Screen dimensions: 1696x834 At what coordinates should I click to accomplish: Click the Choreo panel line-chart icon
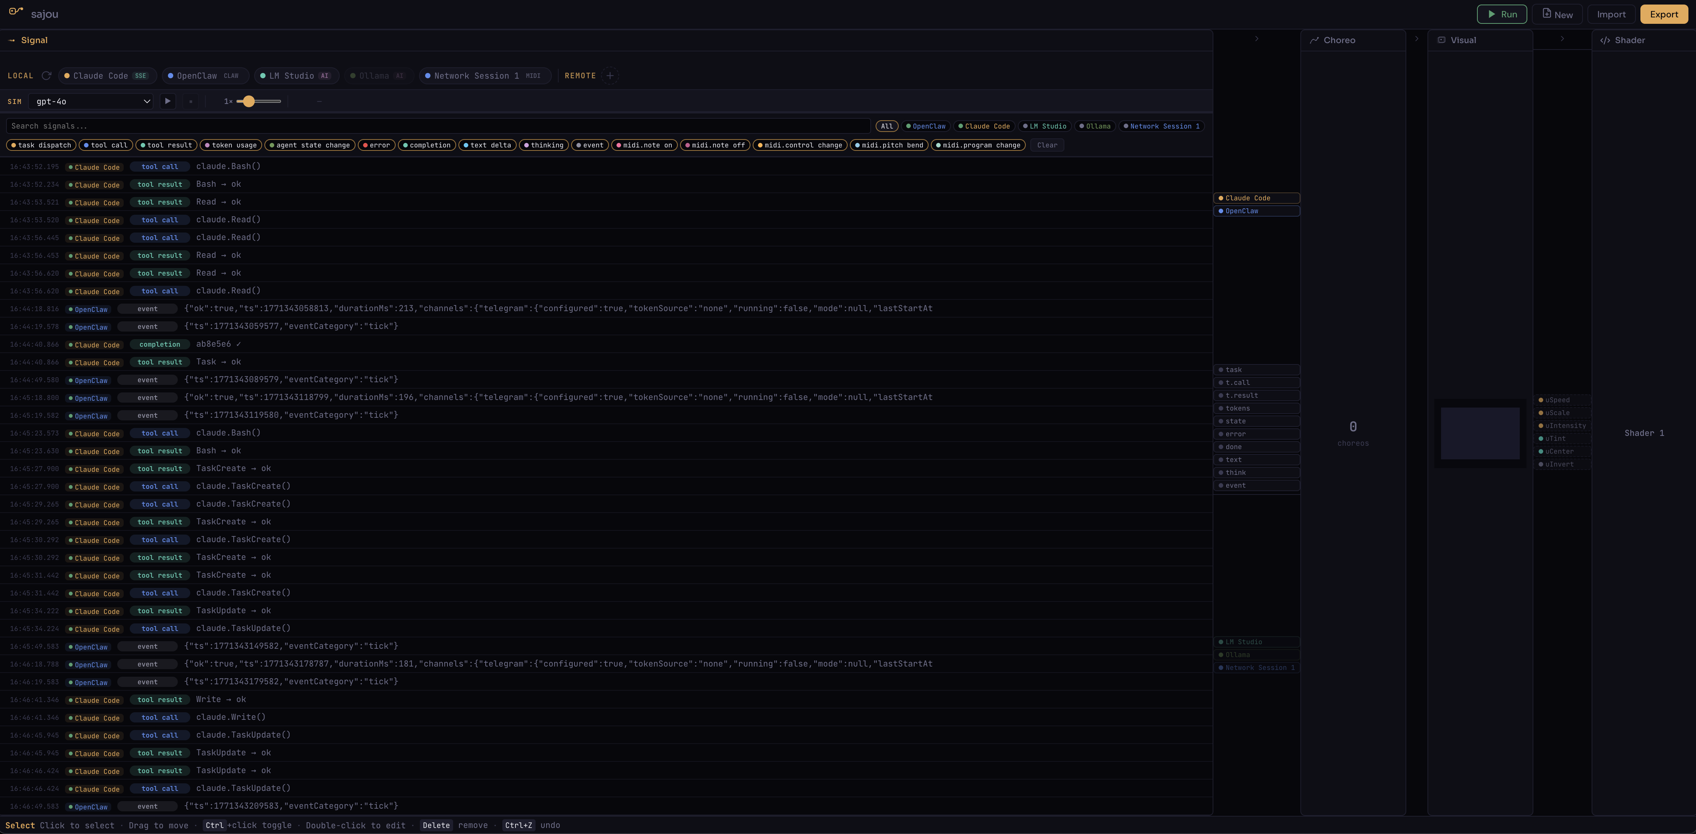tap(1314, 40)
